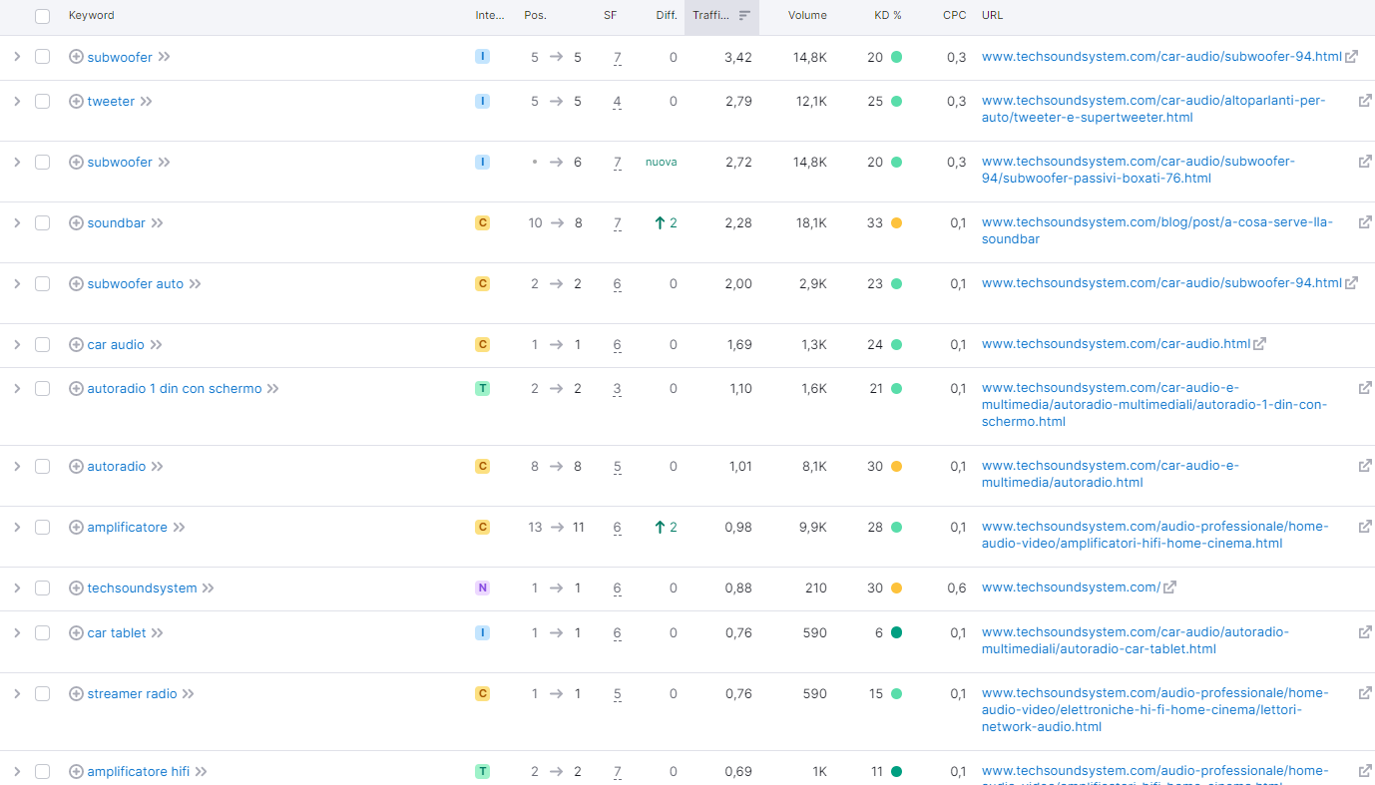Open the a-cosa-serve-lla-soundbar blog URL

(x=1157, y=230)
